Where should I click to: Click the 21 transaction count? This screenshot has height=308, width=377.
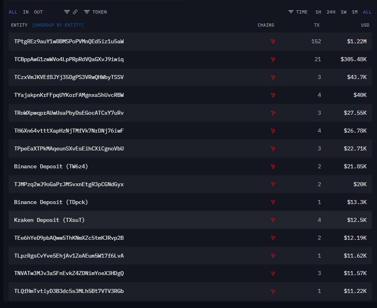(x=318, y=59)
